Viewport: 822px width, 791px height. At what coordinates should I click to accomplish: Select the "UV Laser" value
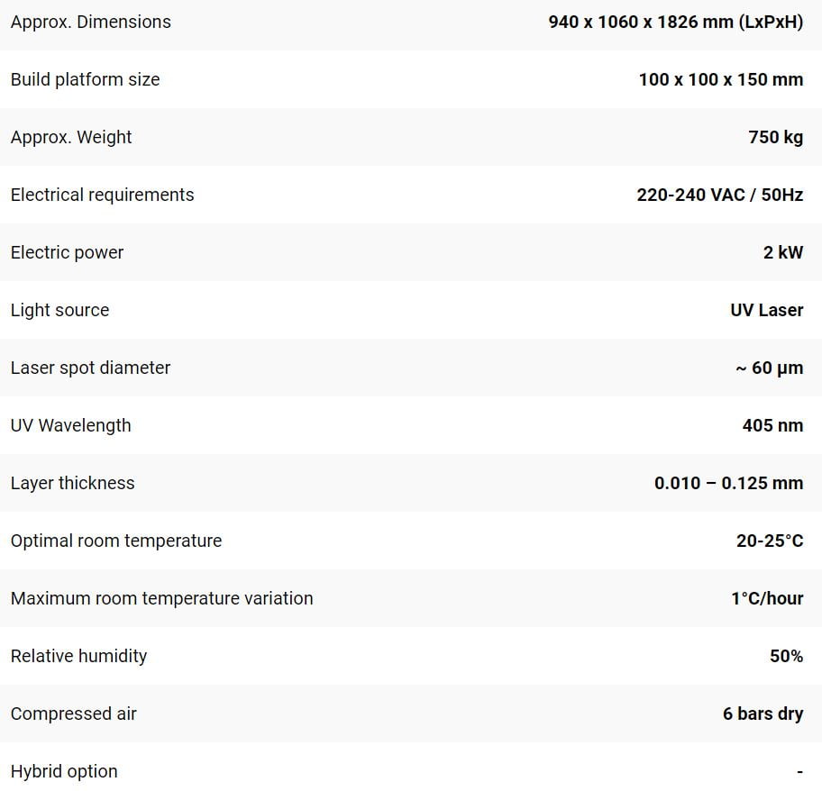(x=766, y=310)
